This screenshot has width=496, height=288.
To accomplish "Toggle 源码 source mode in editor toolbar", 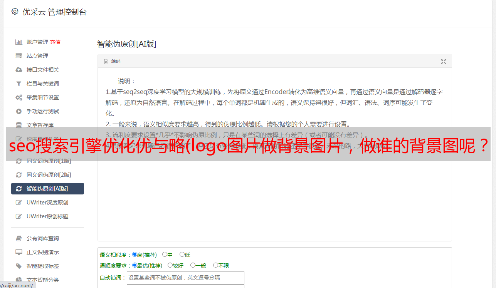I will [112, 61].
